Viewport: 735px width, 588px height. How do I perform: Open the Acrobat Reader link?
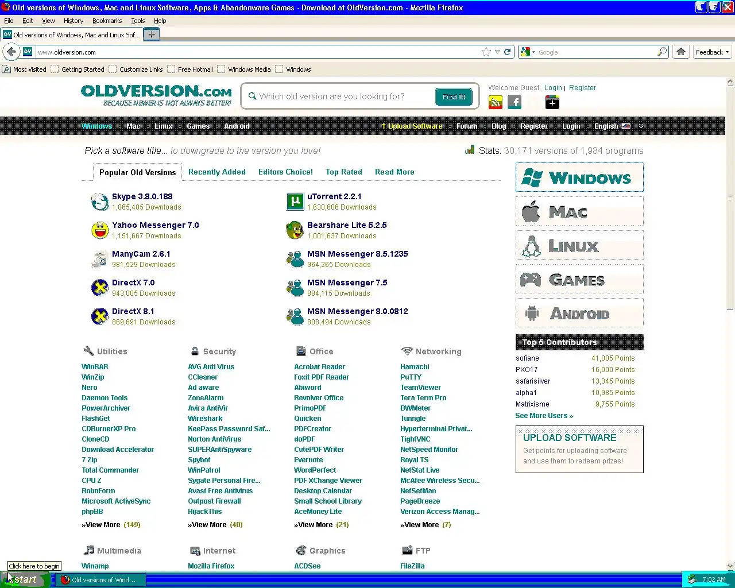click(x=319, y=367)
